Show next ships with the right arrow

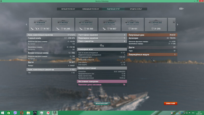coord(177,25)
